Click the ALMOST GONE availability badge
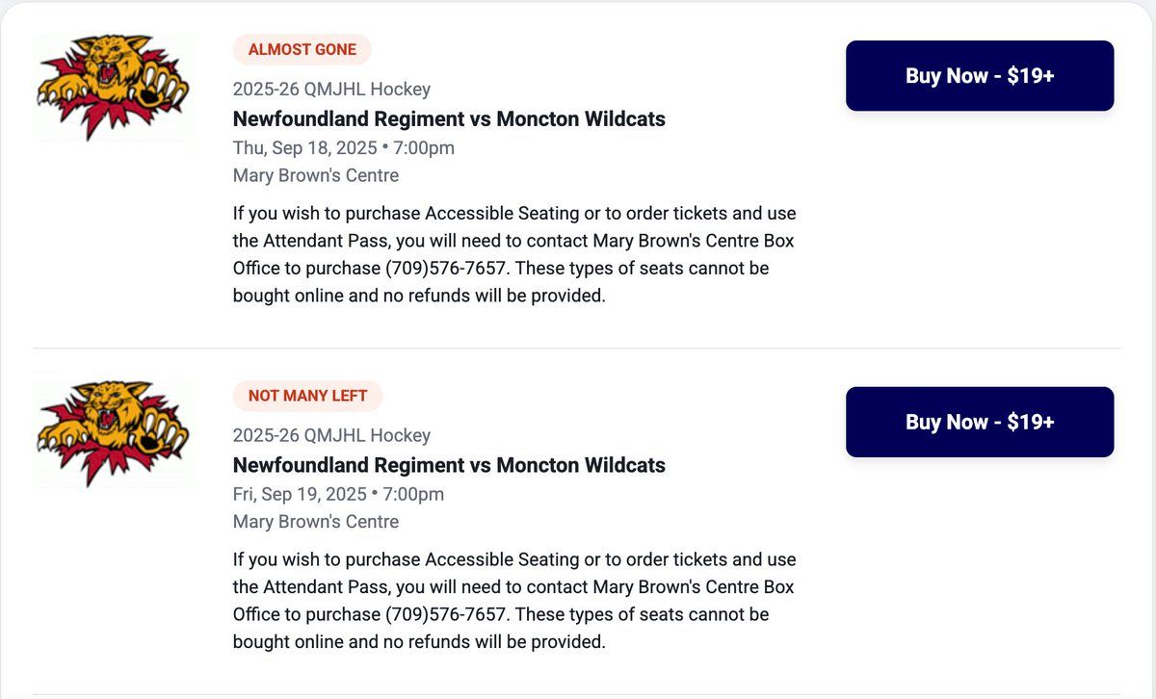Screen dimensions: 1156x699 pyautogui.click(x=302, y=49)
